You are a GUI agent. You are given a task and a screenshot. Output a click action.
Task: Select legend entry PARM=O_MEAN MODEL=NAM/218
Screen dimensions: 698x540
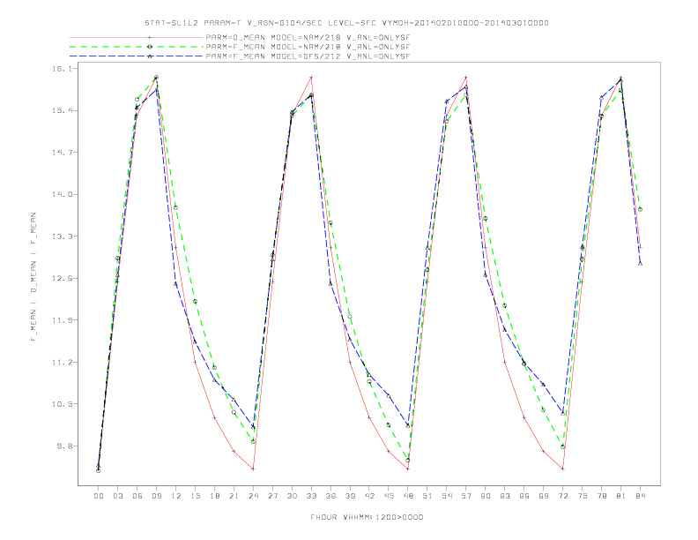(308, 38)
